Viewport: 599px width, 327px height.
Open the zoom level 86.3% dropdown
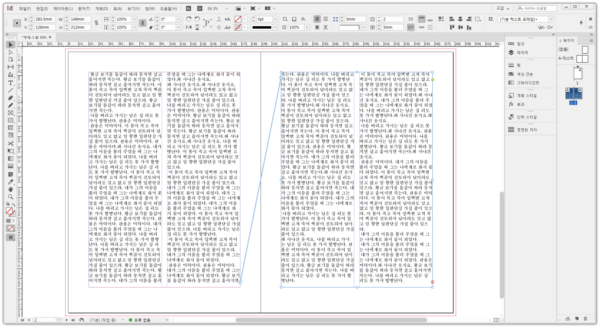(x=227, y=8)
